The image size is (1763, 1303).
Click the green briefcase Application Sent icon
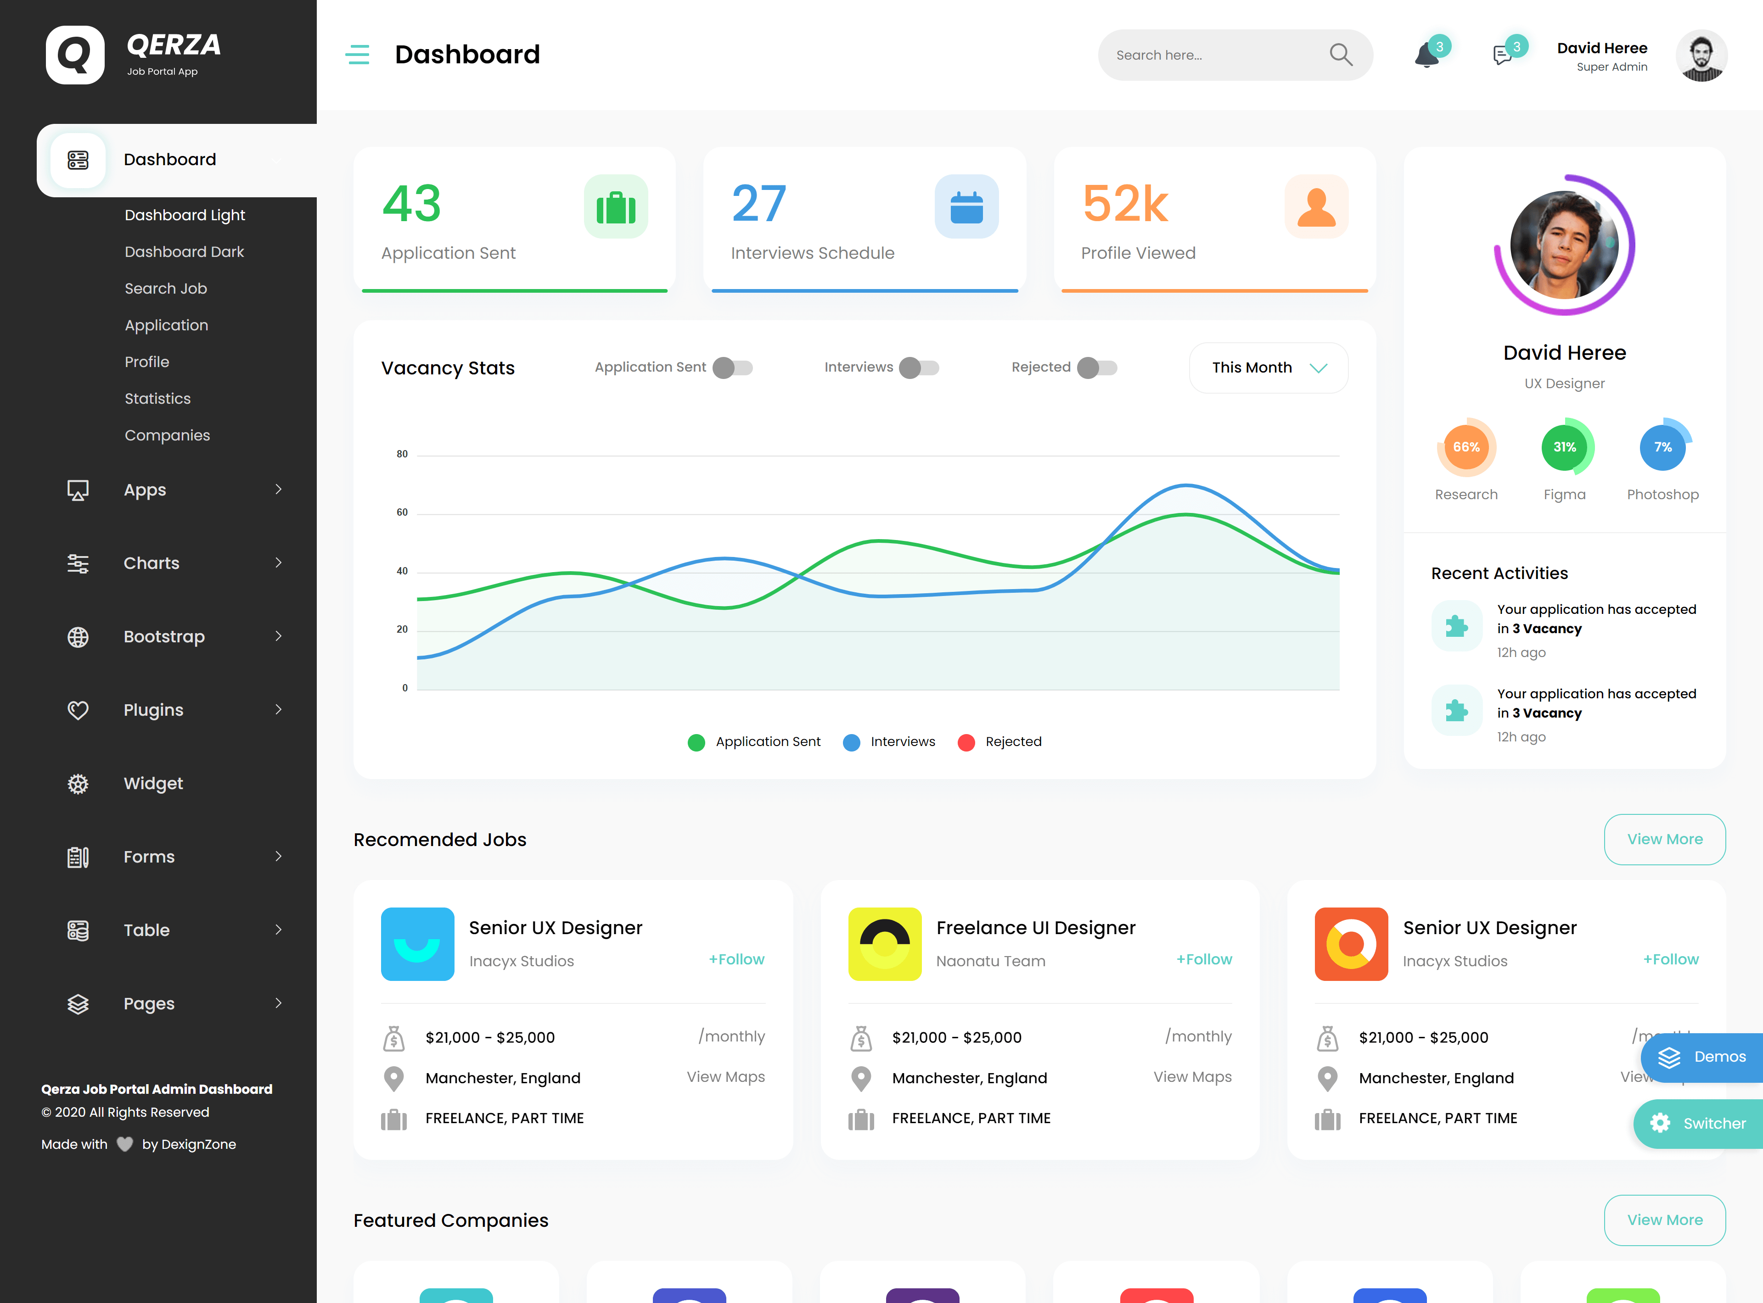pyautogui.click(x=616, y=206)
